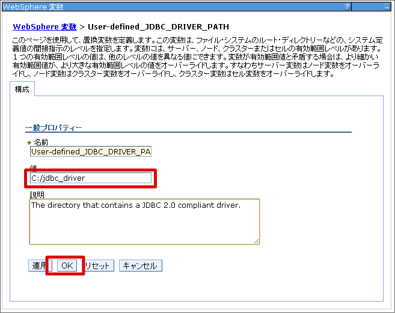Screen dimensions: 395x313
Task: Follow the WebSphere 変数 breadcrumb link
Action: [x=44, y=26]
